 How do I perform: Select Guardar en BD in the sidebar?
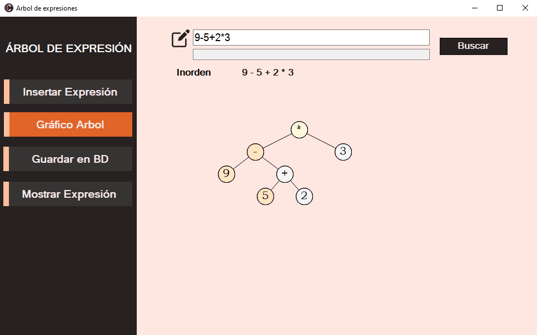pyautogui.click(x=68, y=159)
